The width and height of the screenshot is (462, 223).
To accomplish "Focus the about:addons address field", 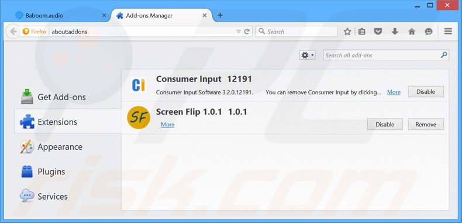I will coord(142,32).
